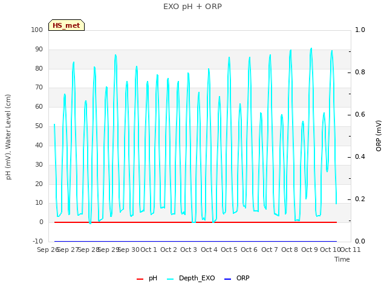The height and width of the screenshot is (290, 387).
Task: Click the Oct 5 date tick label
Action: click(x=229, y=250)
